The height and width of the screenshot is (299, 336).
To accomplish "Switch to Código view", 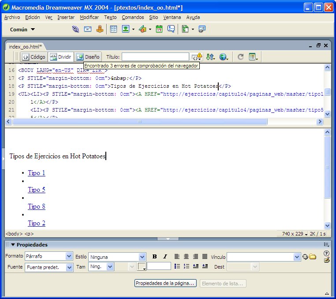I will coord(34,57).
